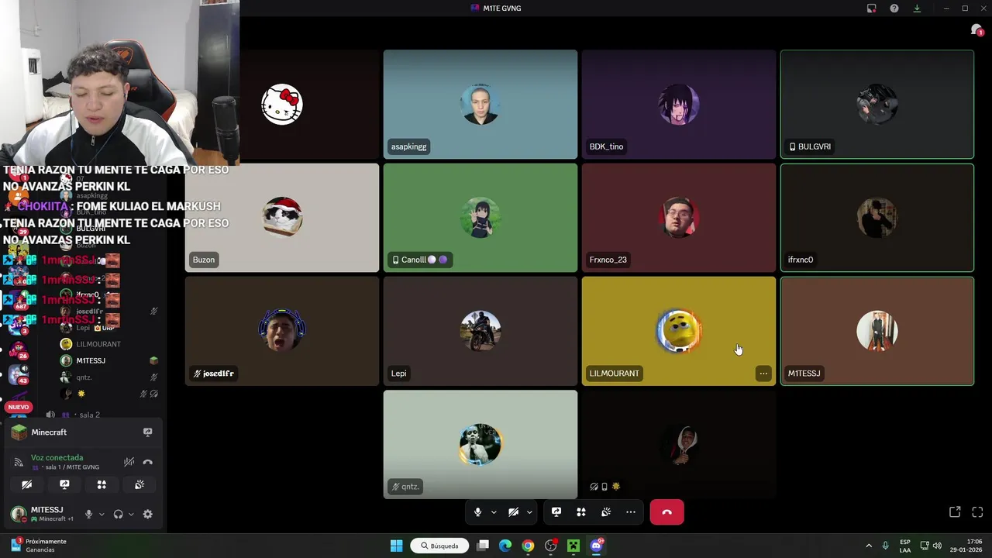
Task: Mute microphone in user panel
Action: click(88, 514)
